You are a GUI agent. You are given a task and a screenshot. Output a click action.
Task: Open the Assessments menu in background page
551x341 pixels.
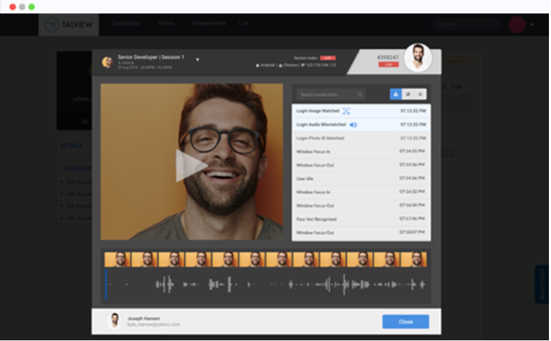[x=209, y=23]
